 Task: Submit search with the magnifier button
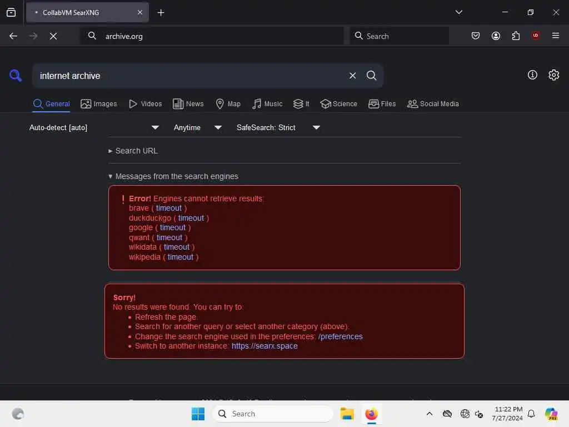pyautogui.click(x=371, y=76)
